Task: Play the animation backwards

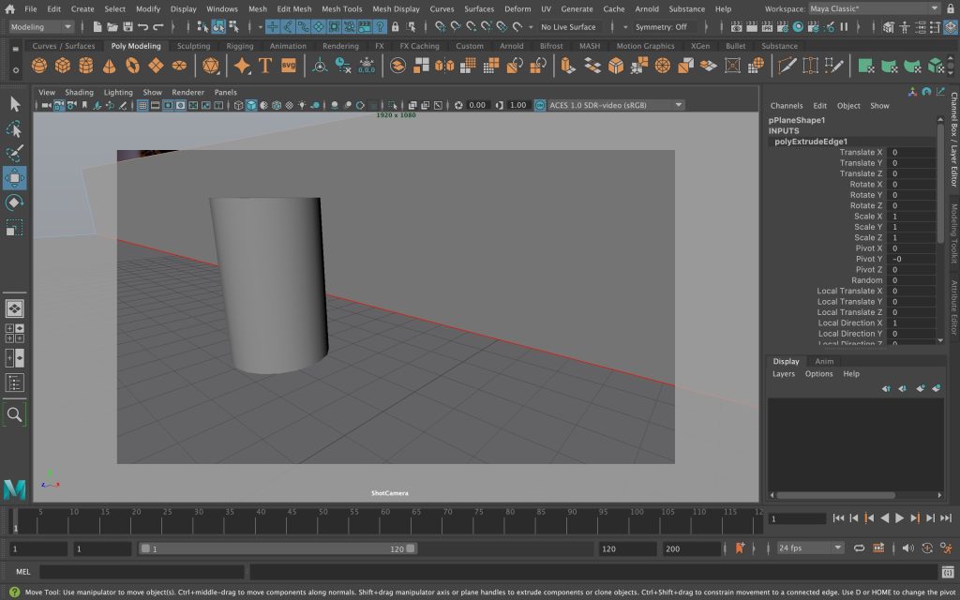Action: pos(884,517)
